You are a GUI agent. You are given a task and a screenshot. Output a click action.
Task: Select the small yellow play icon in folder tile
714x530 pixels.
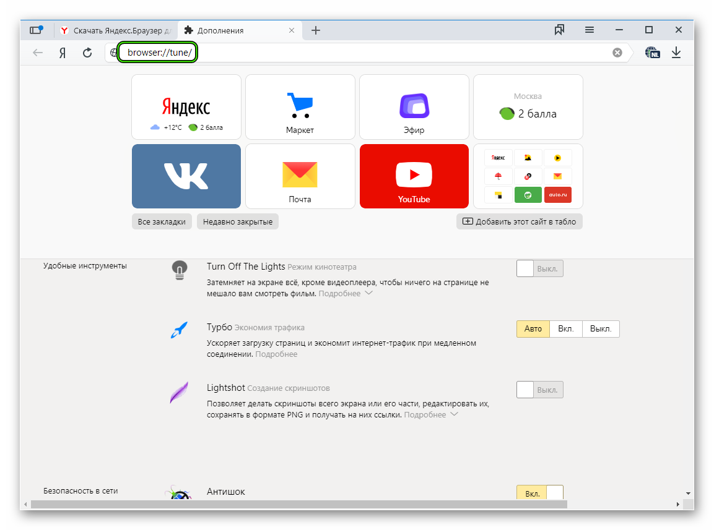(558, 158)
